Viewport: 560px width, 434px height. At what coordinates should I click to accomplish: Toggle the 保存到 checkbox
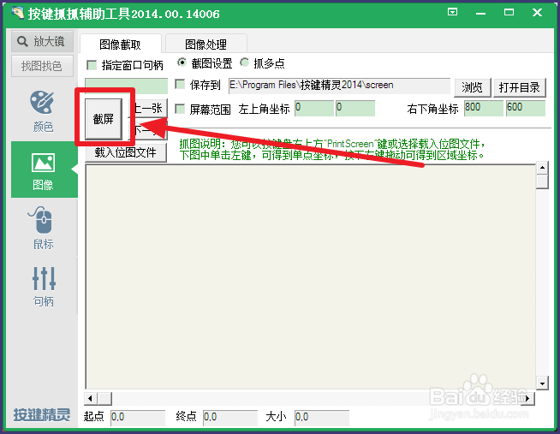coord(180,85)
